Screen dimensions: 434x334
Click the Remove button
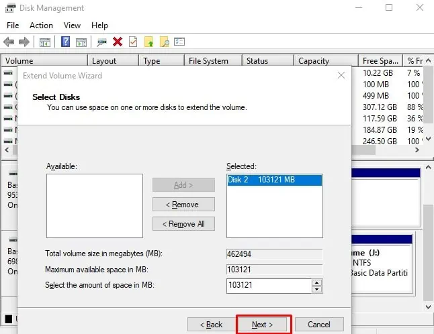coord(183,205)
